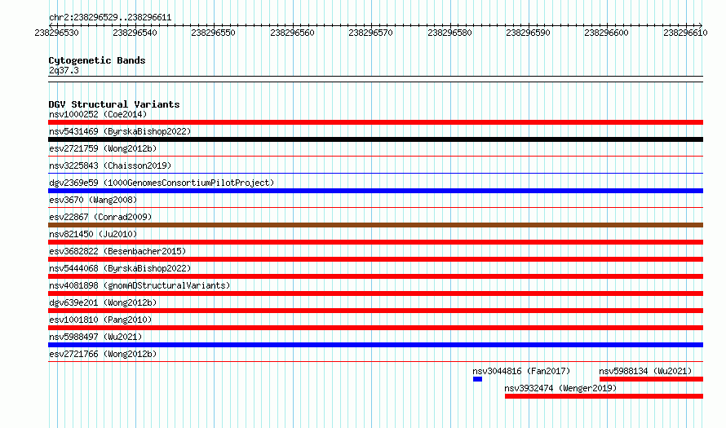Select the esv1001810 red variant bar

coord(375,328)
